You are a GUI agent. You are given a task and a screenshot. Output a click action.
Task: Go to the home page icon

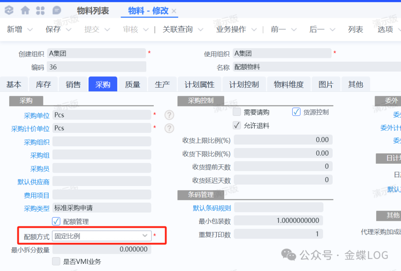click(25, 10)
